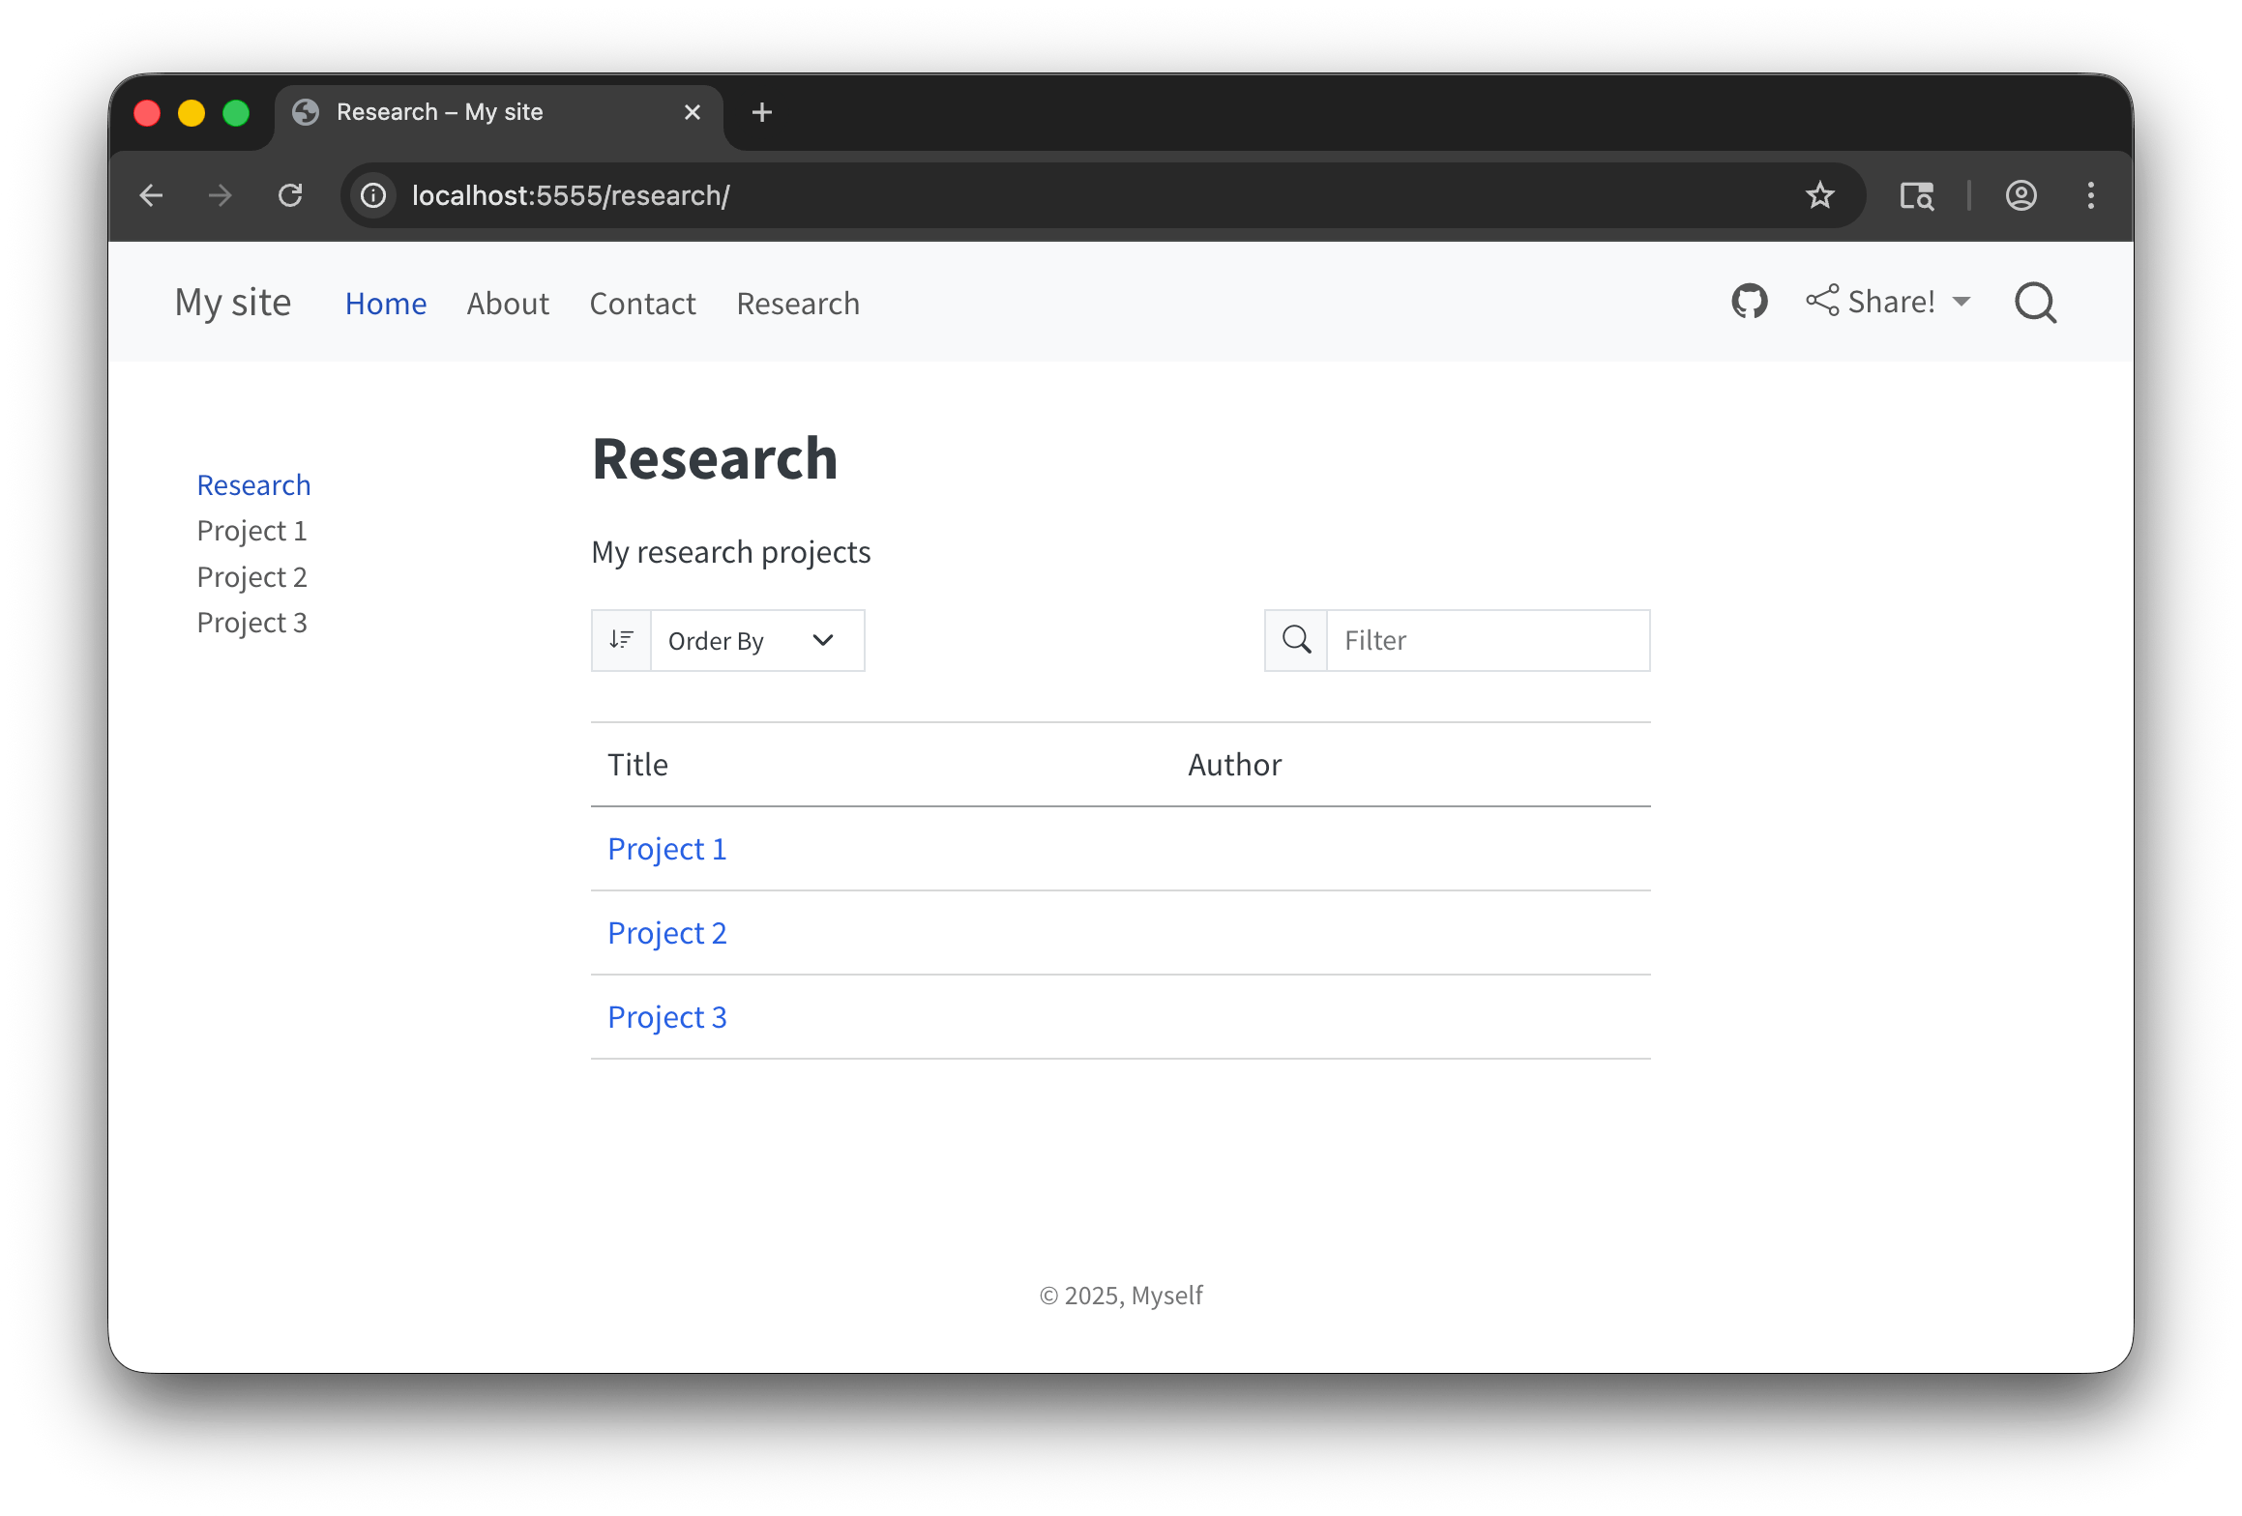Go to About in the navbar
Image resolution: width=2242 pixels, height=1516 pixels.
click(508, 304)
